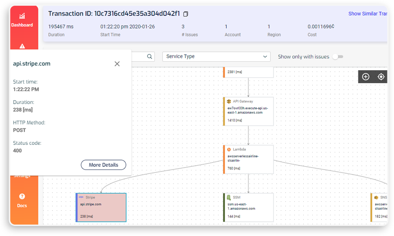
Task: Copy the transaction ID with the clipboard icon
Action: [186, 14]
